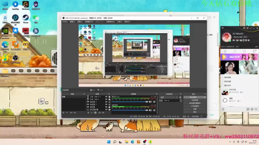This screenshot has height=145, width=259.
Task: Mute the 麦克风/Aux speaker icon
Action: (150, 102)
